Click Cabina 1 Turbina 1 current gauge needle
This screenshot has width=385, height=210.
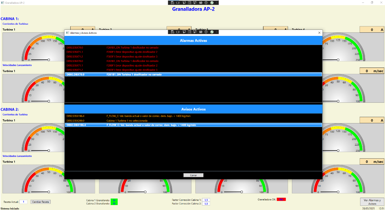pyautogui.click(x=40, y=60)
